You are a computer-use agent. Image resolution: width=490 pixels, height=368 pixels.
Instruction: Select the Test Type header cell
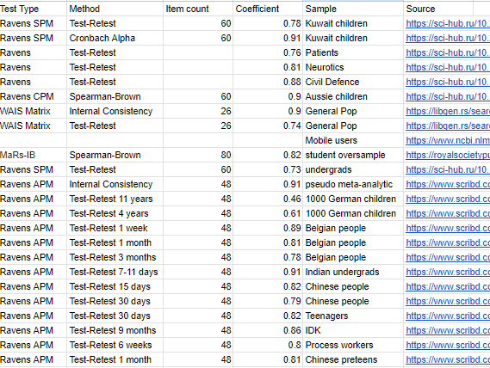tap(33, 9)
